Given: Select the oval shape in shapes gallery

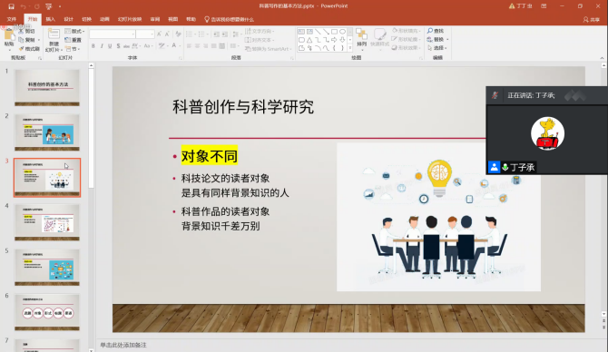Looking at the screenshot, I should [x=342, y=32].
